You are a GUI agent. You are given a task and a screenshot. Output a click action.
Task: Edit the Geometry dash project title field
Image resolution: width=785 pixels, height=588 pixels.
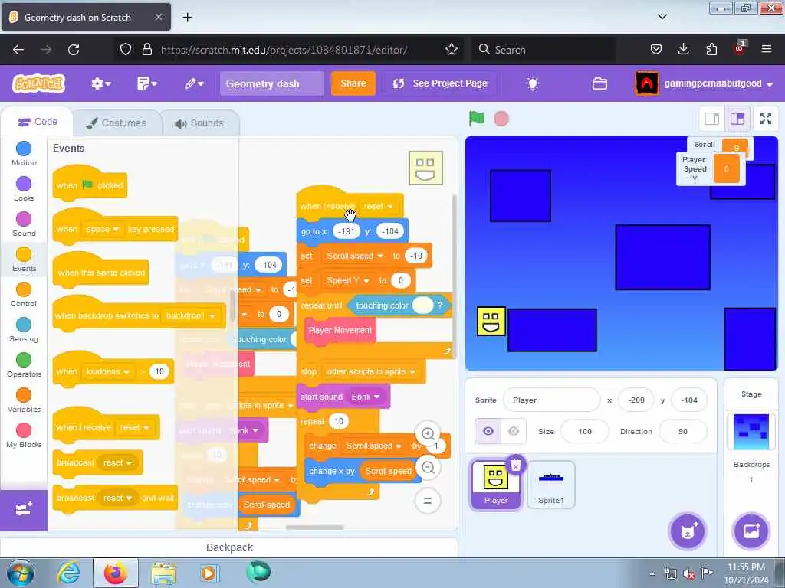coord(272,83)
